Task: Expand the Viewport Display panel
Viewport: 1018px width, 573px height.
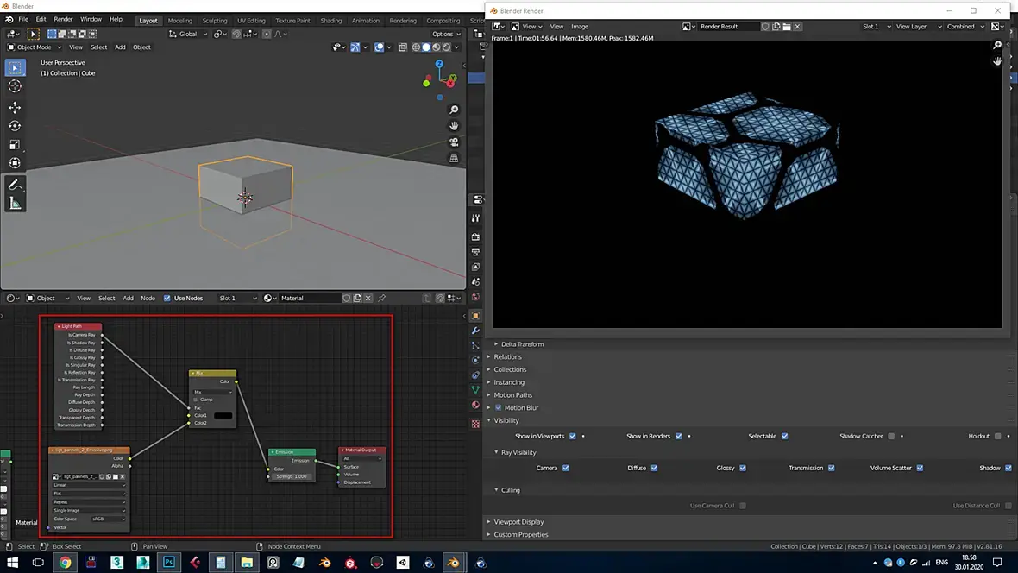Action: pos(518,522)
